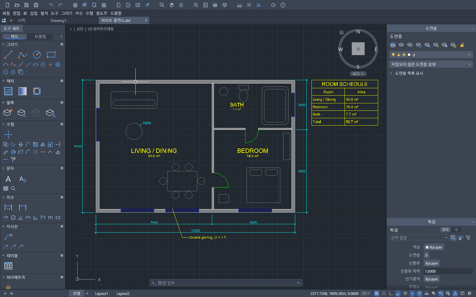
Task: Select the Rectangle drawing tool
Action: [x=51, y=55]
